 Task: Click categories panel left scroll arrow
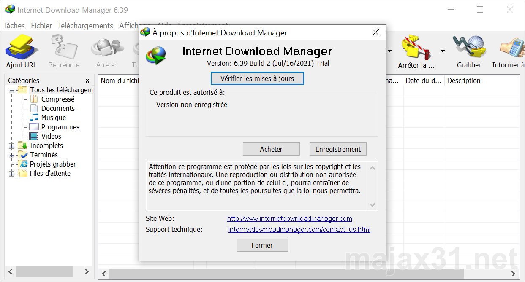point(11,271)
